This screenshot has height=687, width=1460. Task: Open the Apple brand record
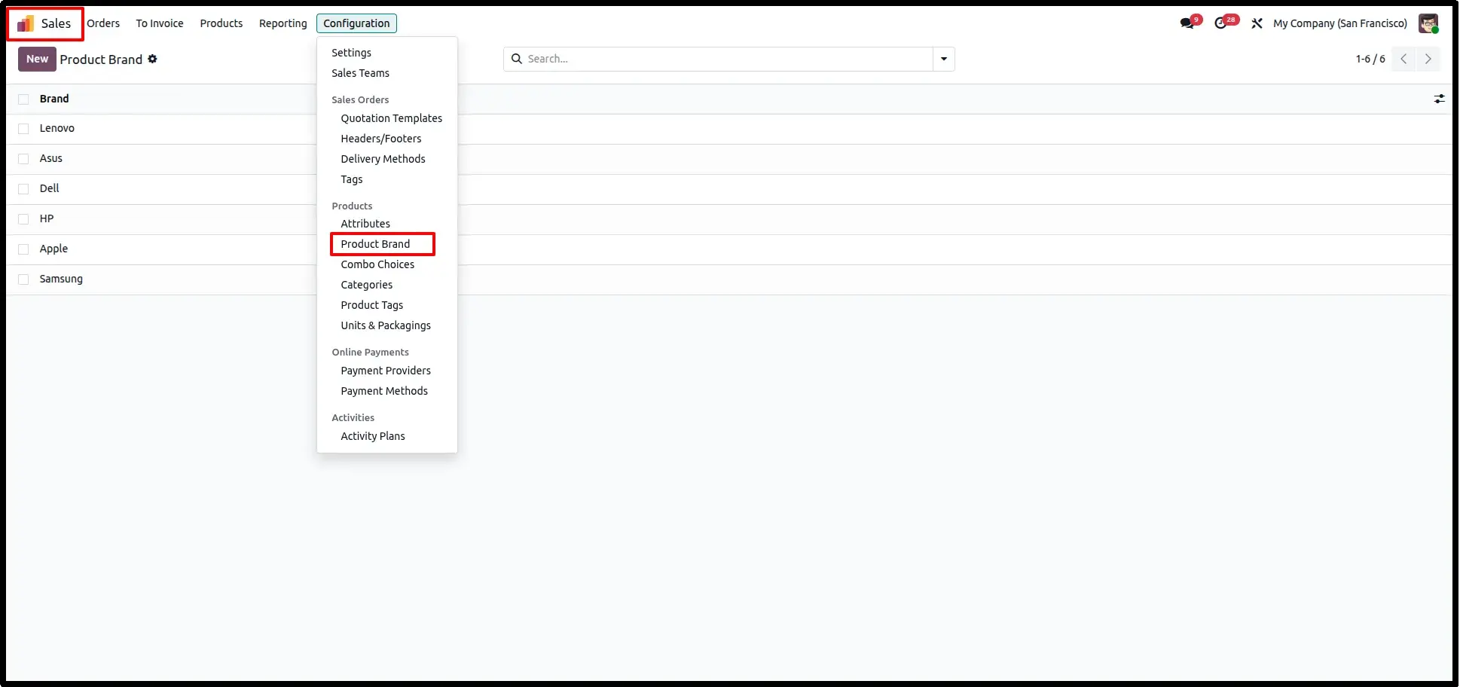53,249
